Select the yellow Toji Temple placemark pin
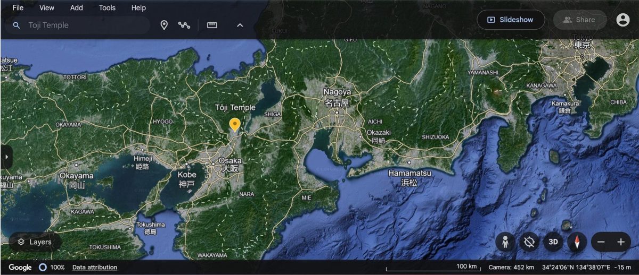The width and height of the screenshot is (639, 275). 234,124
